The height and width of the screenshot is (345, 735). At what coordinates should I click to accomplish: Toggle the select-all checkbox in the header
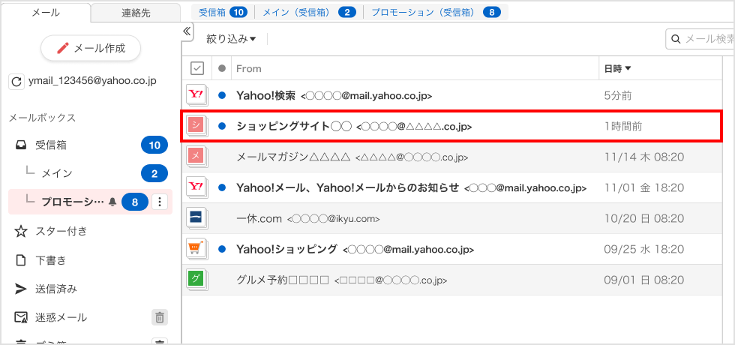tap(197, 68)
